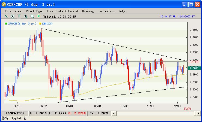Click scrollbar right arrow button

point(198,113)
